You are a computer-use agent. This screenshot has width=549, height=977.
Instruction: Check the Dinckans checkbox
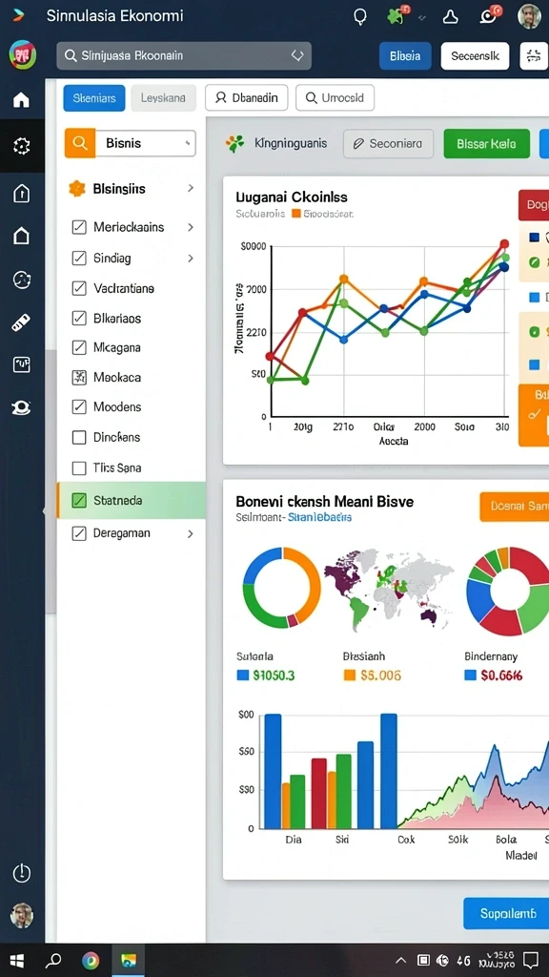point(79,437)
